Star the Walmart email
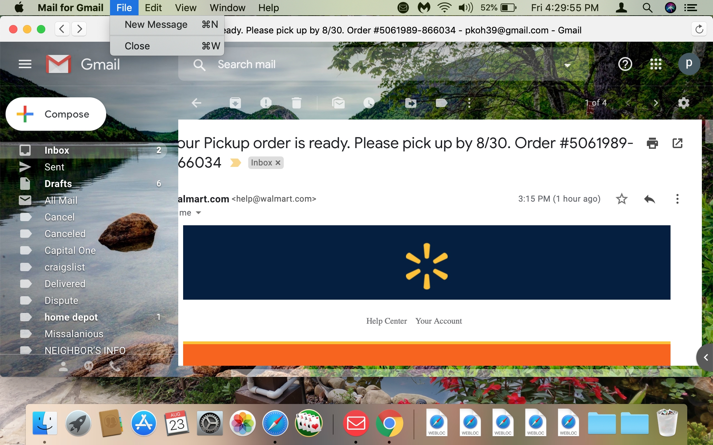The height and width of the screenshot is (445, 713). point(622,199)
